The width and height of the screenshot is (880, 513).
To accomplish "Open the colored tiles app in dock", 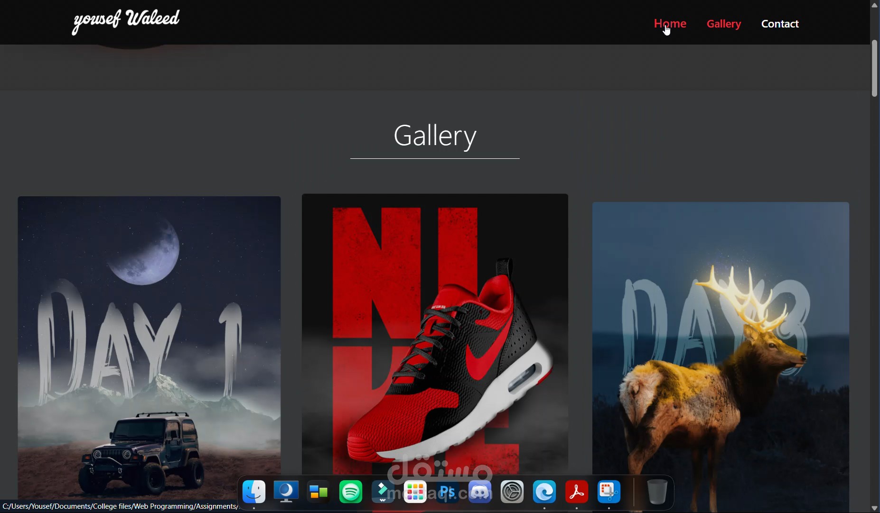I will pos(318,492).
